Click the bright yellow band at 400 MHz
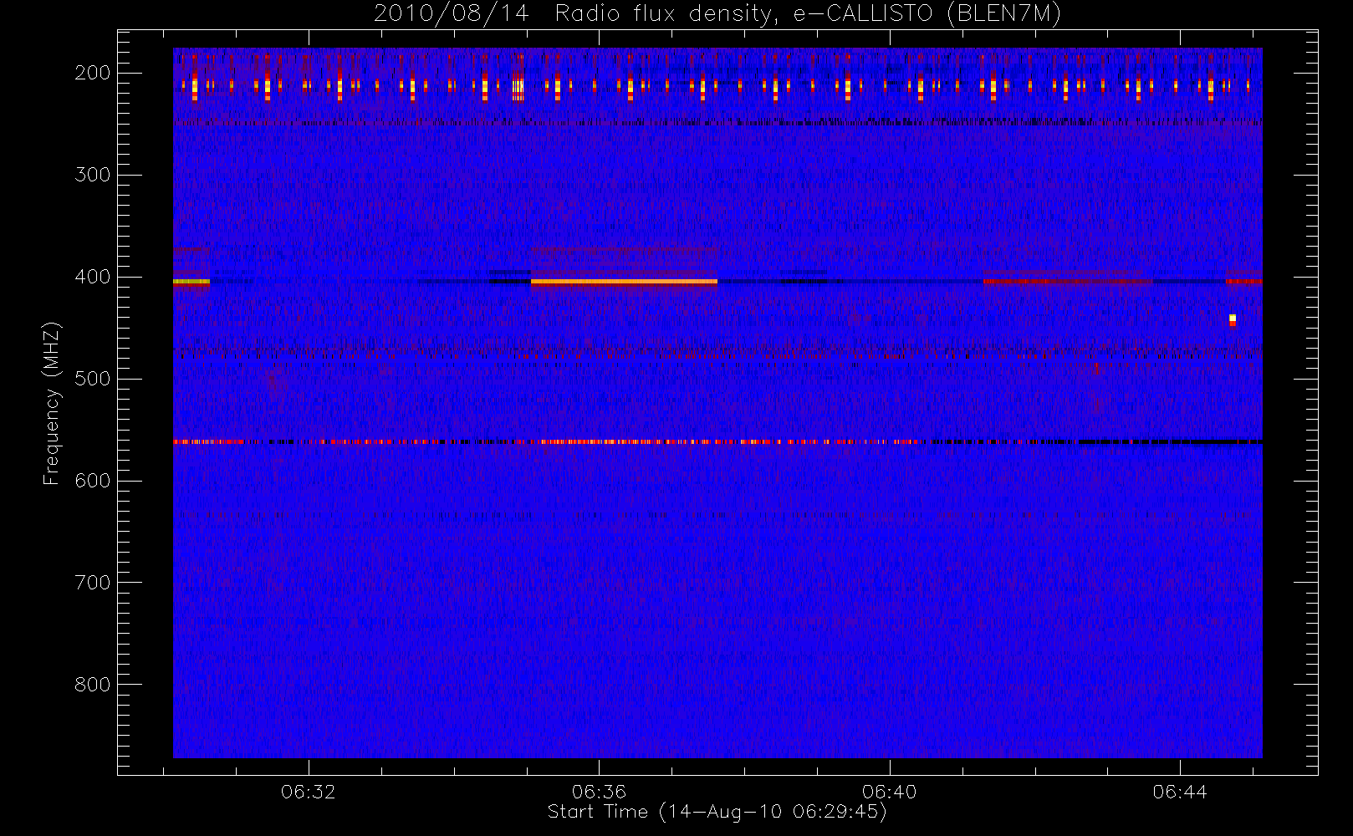 624,282
